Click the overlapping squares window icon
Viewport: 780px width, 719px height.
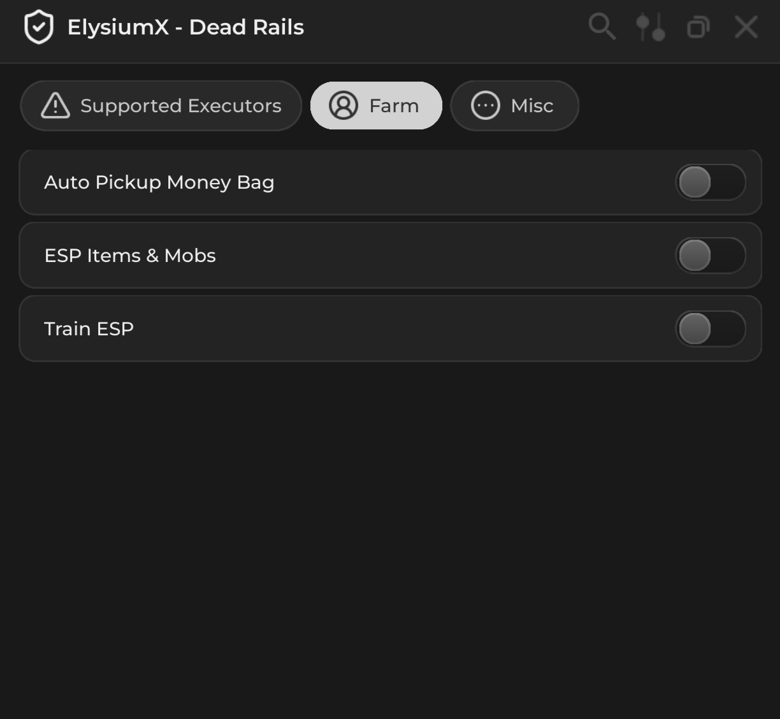tap(698, 27)
